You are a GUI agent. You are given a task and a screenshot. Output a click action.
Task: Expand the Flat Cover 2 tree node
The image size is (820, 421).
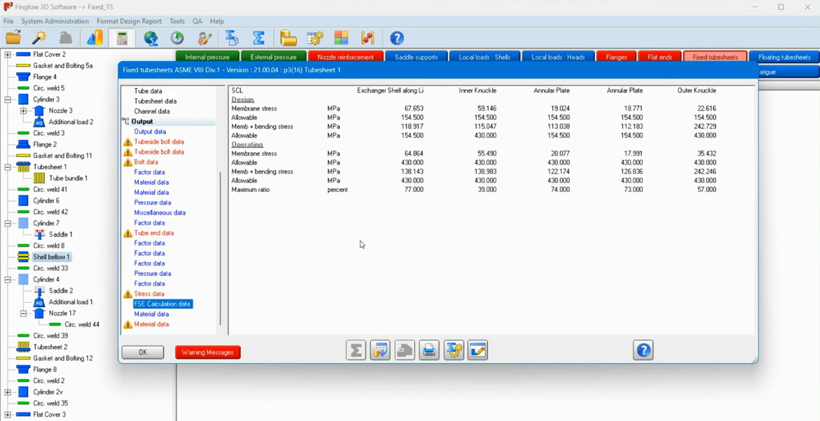[8, 55]
